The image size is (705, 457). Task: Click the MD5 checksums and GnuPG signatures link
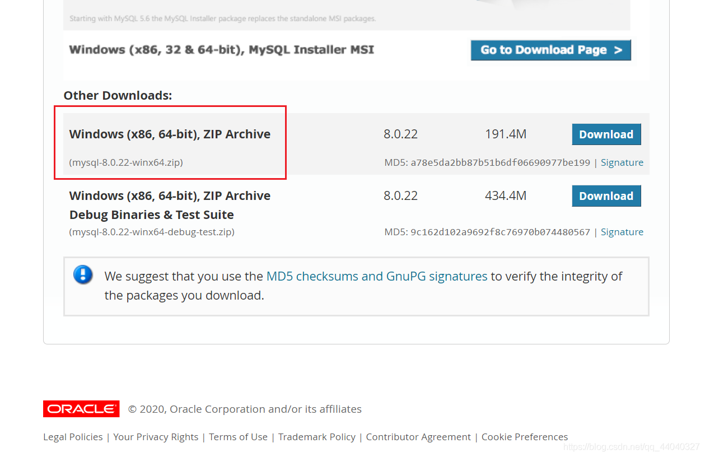pyautogui.click(x=375, y=276)
